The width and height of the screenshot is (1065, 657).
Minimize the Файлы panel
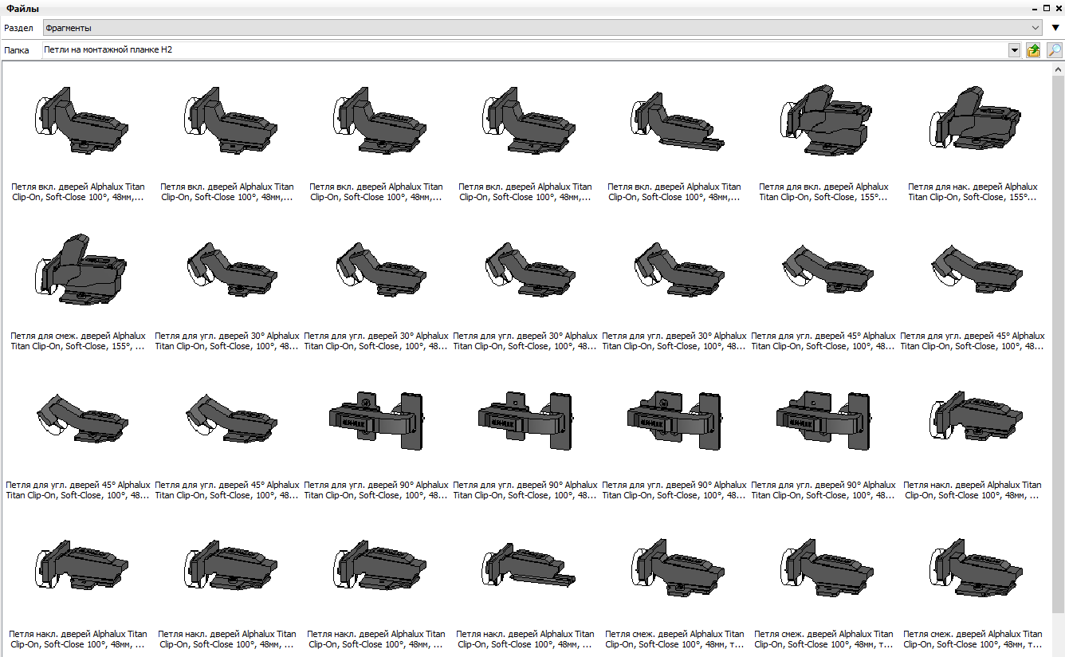pos(1036,8)
